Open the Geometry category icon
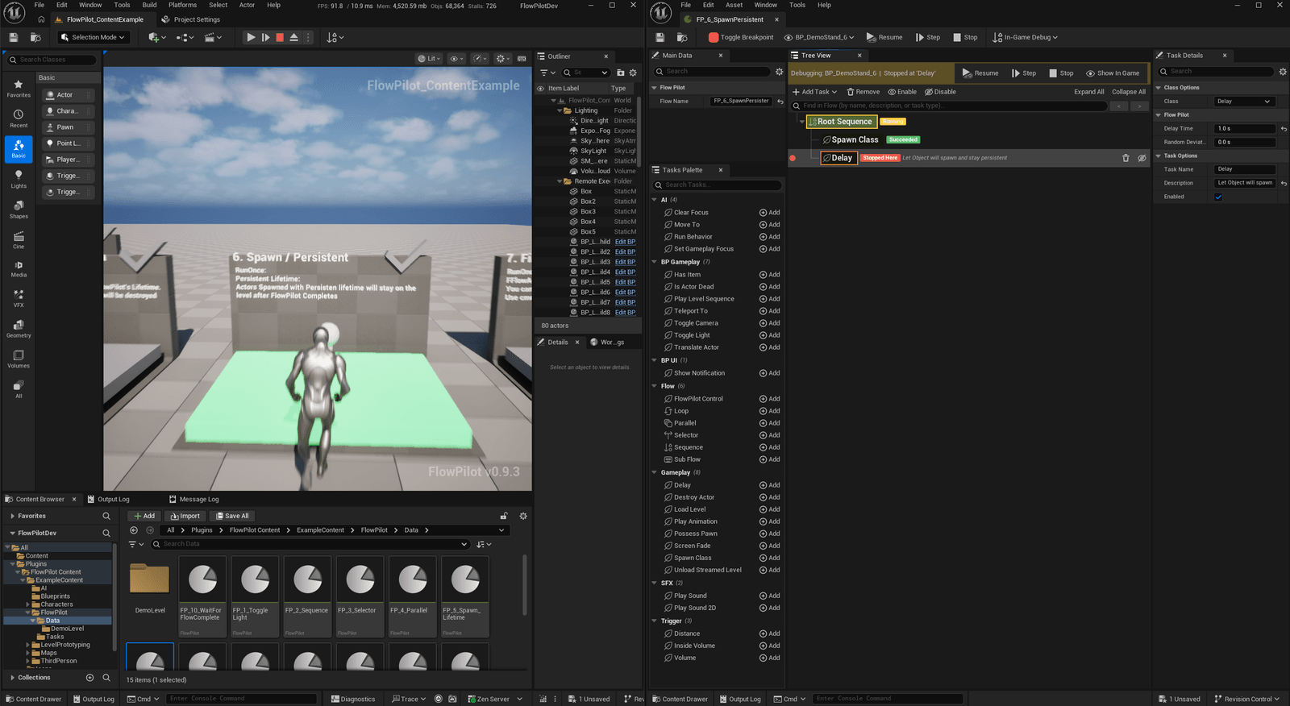Viewport: 1290px width, 706px height. (19, 328)
